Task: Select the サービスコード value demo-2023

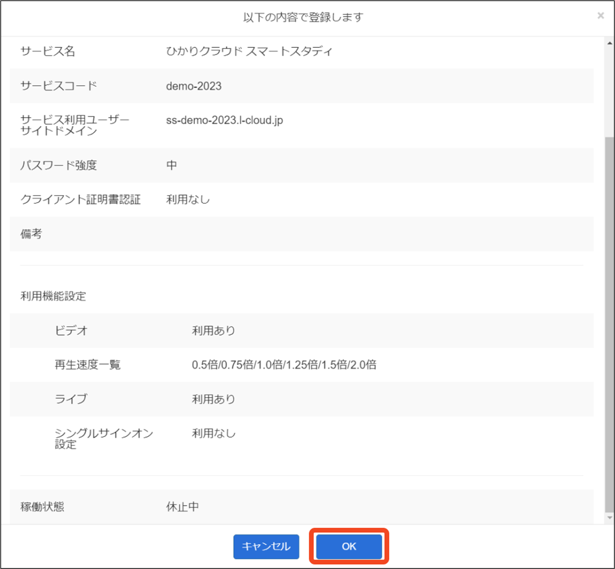Action: 194,86
